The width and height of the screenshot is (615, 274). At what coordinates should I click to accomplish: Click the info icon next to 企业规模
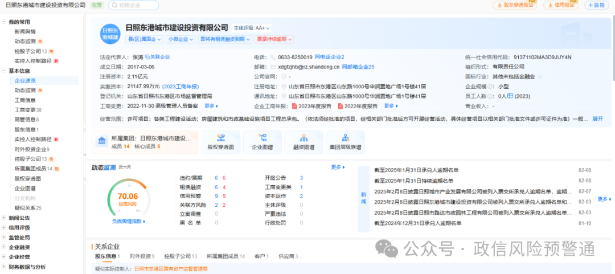click(x=490, y=87)
